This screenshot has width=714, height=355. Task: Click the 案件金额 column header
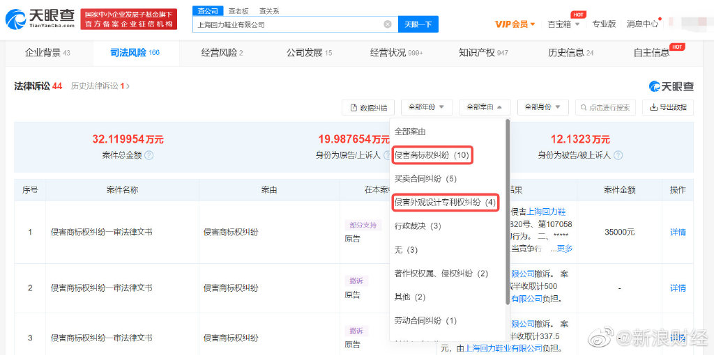[x=619, y=190]
